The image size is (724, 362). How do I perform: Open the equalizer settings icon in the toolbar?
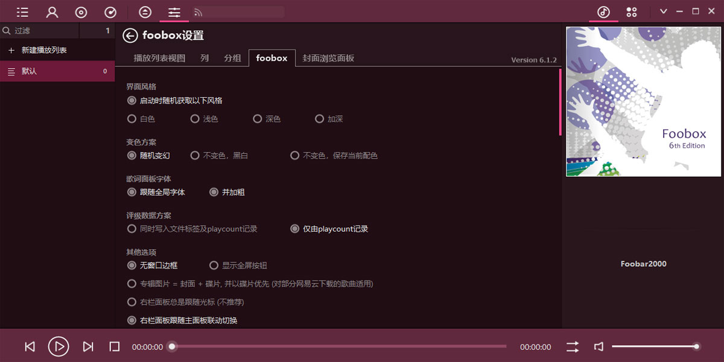[x=174, y=11]
